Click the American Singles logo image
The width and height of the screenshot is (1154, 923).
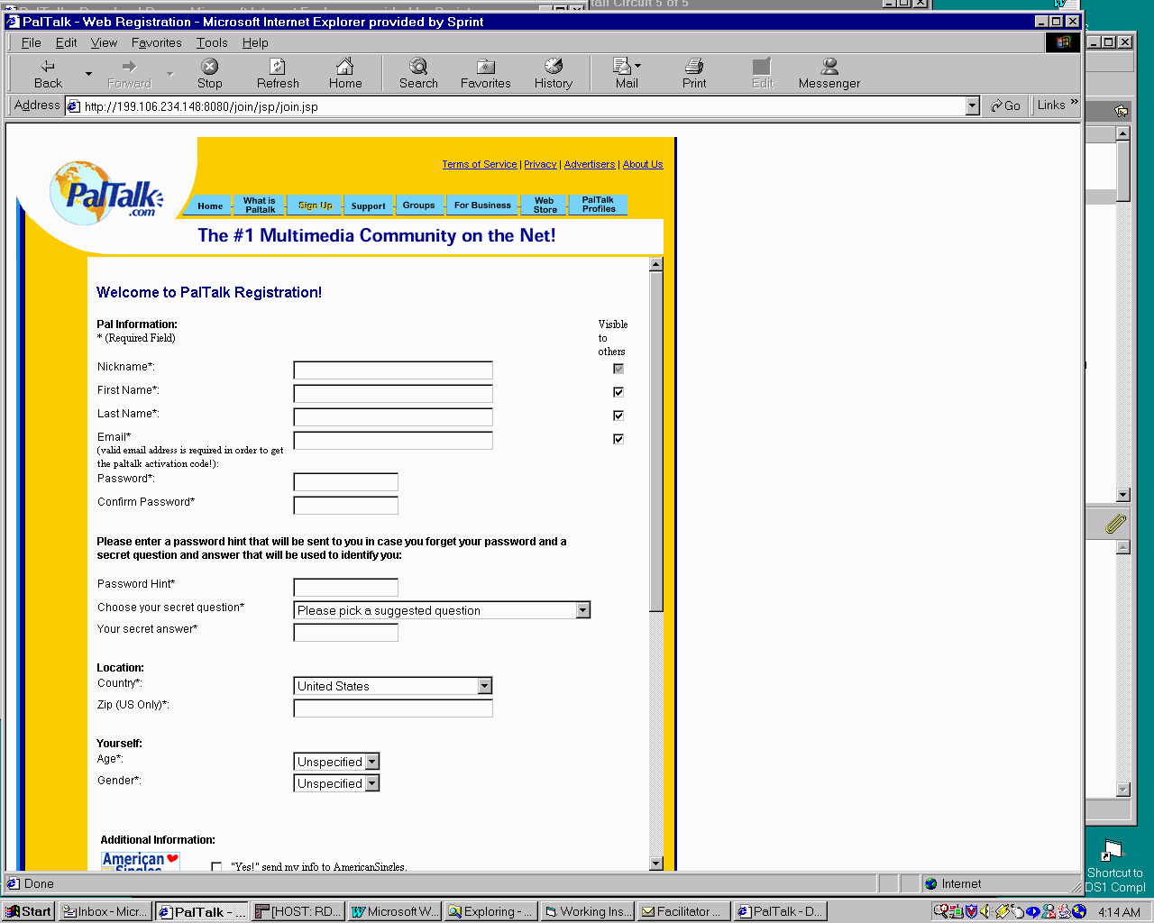(x=140, y=861)
